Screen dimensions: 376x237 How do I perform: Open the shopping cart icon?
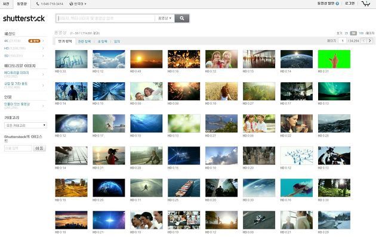(x=366, y=4)
